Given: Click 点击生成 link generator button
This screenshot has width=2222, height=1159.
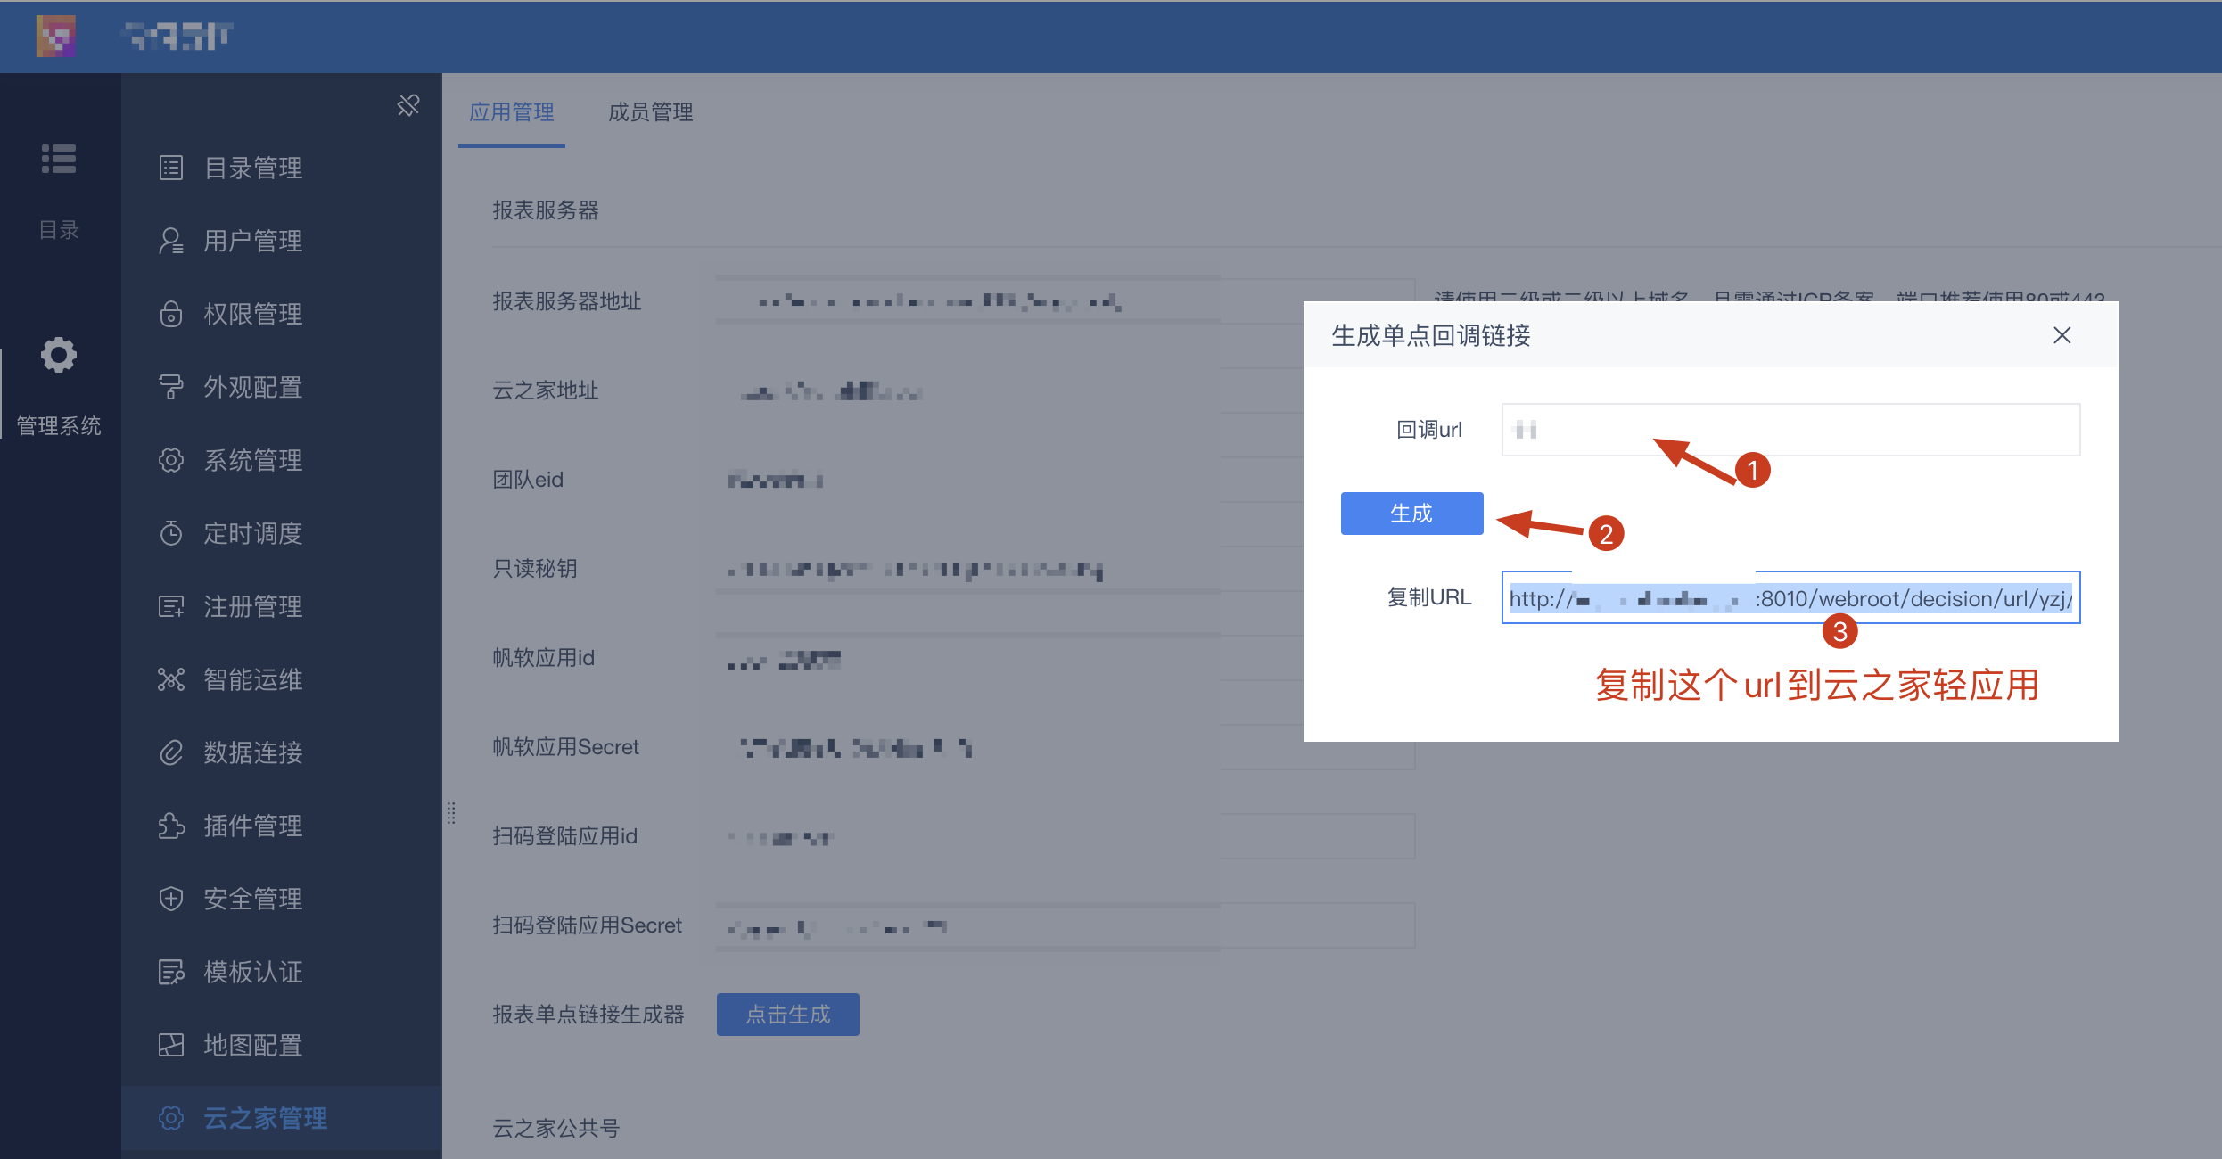Looking at the screenshot, I should tap(787, 1015).
